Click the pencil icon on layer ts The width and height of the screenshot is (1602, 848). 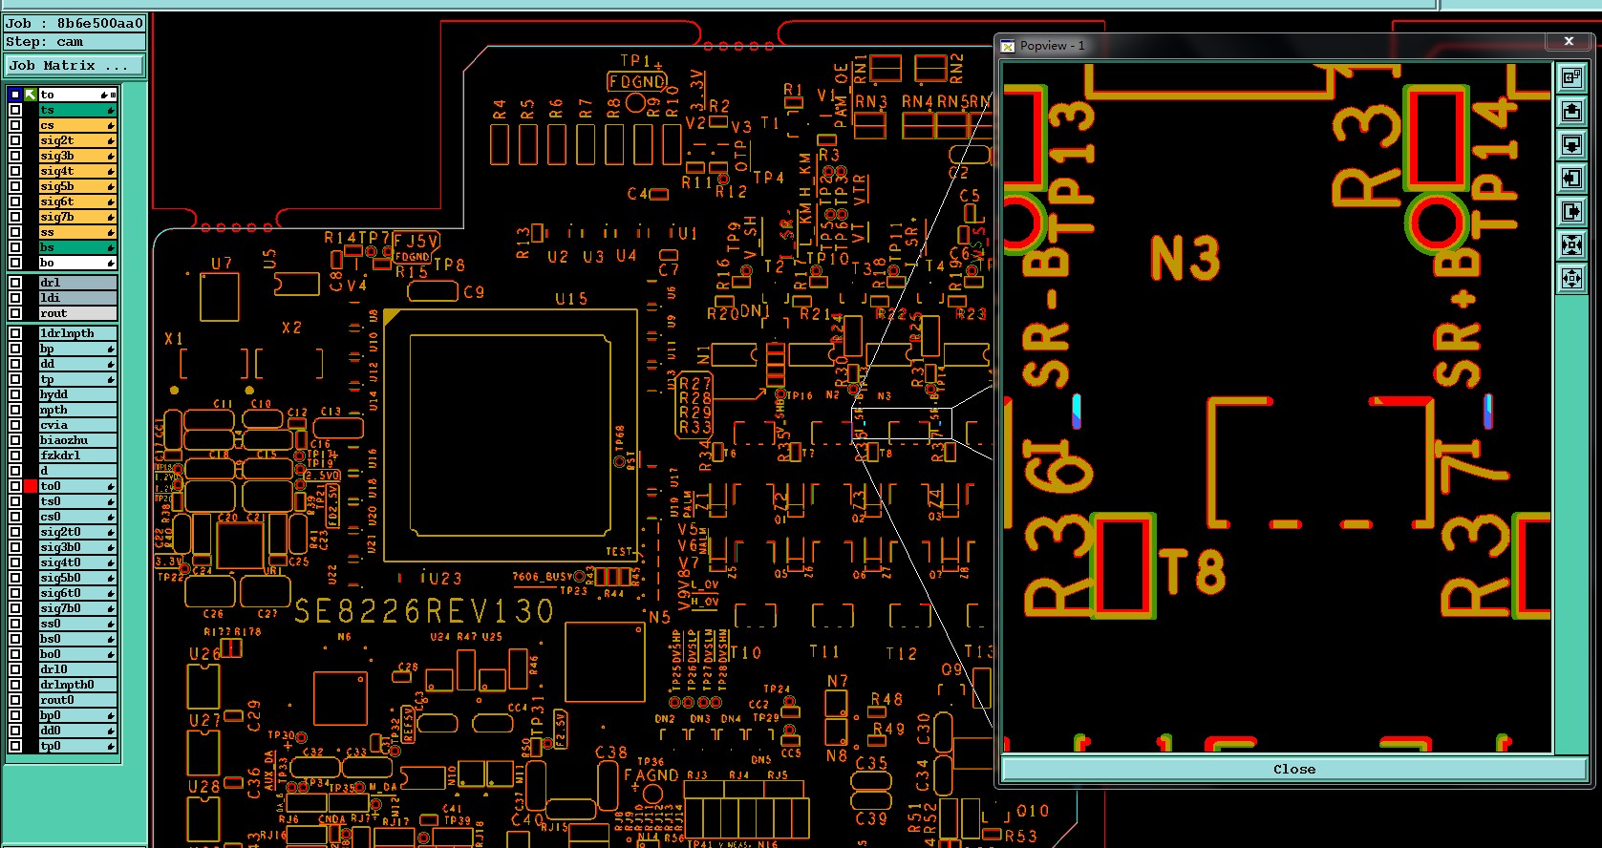click(111, 110)
